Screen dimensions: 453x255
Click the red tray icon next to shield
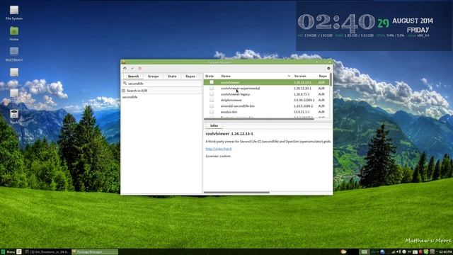[x=420, y=252]
